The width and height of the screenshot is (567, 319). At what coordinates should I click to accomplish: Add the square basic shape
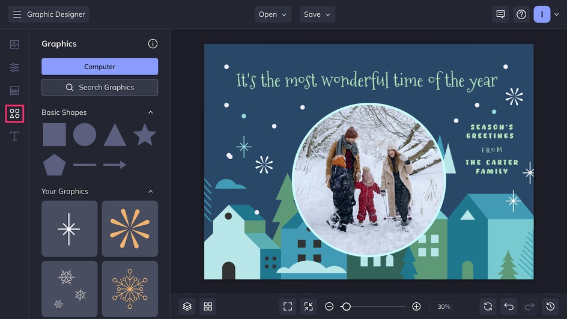pyautogui.click(x=54, y=135)
